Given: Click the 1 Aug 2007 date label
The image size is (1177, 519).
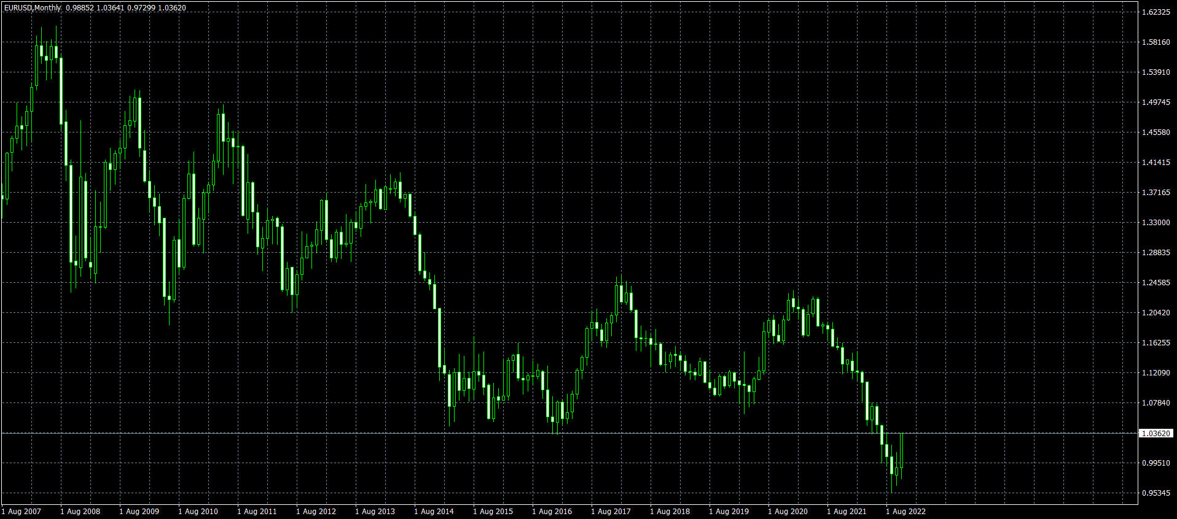Looking at the screenshot, I should point(22,512).
